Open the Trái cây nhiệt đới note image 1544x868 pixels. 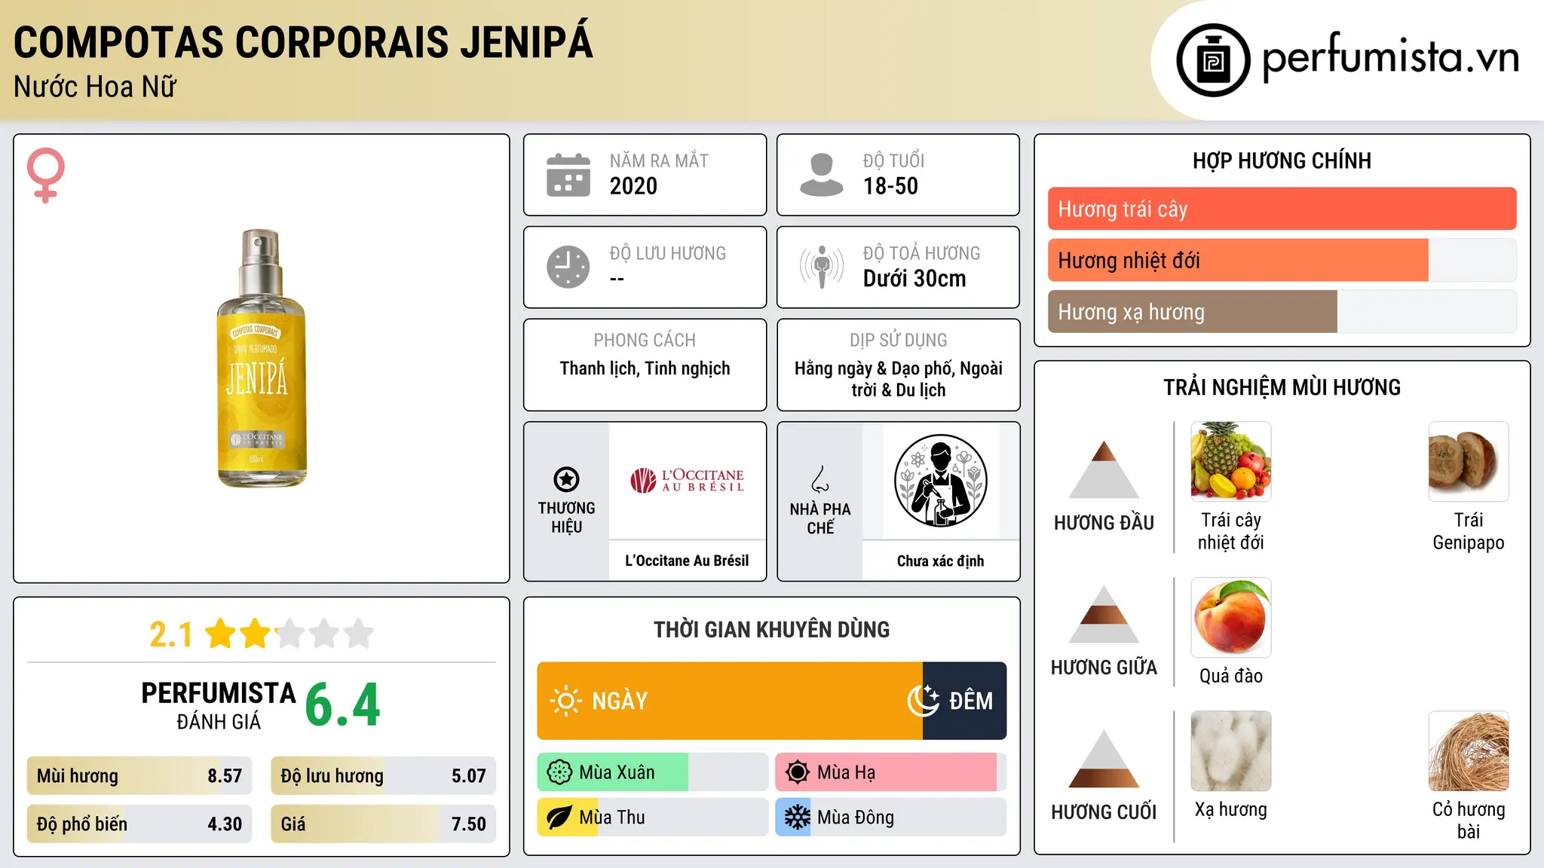(x=1231, y=462)
